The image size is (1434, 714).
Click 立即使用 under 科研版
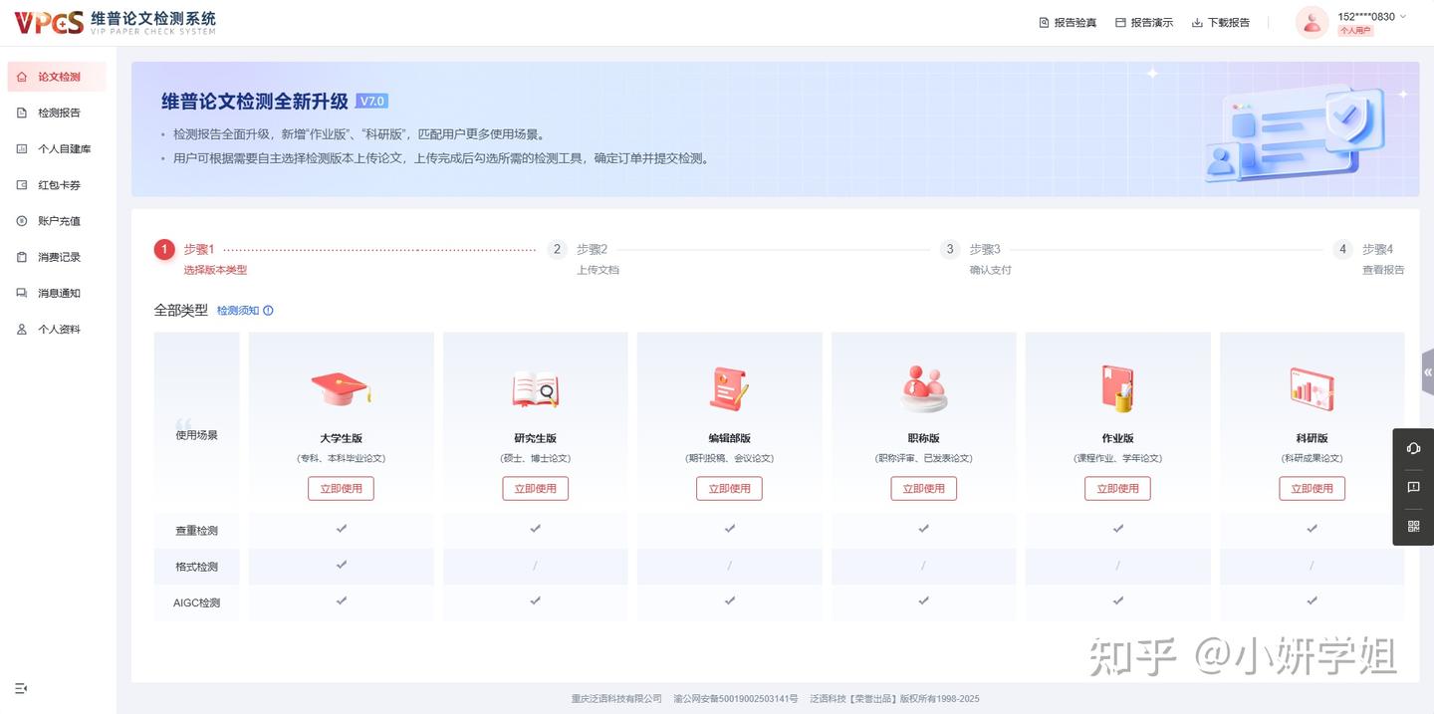point(1312,488)
